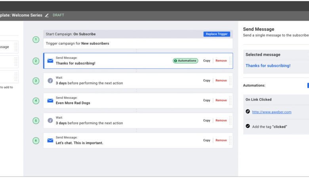Click drag handle on step 5 wait row

[230, 120]
